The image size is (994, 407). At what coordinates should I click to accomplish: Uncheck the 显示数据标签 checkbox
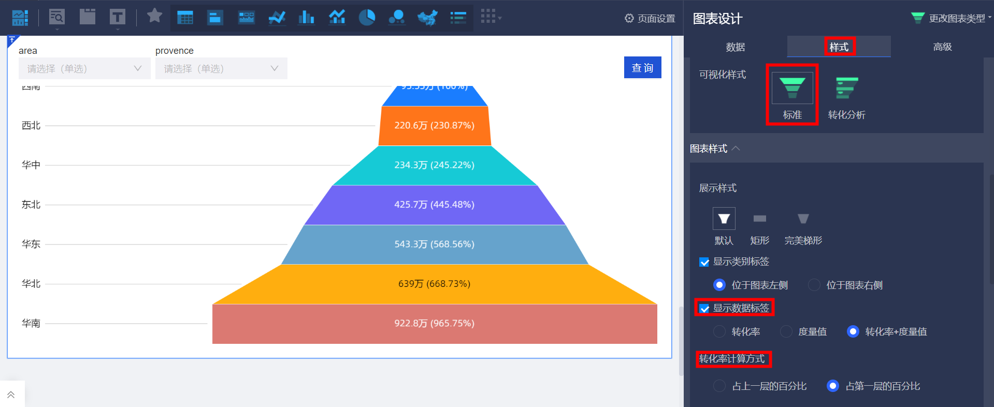point(704,309)
